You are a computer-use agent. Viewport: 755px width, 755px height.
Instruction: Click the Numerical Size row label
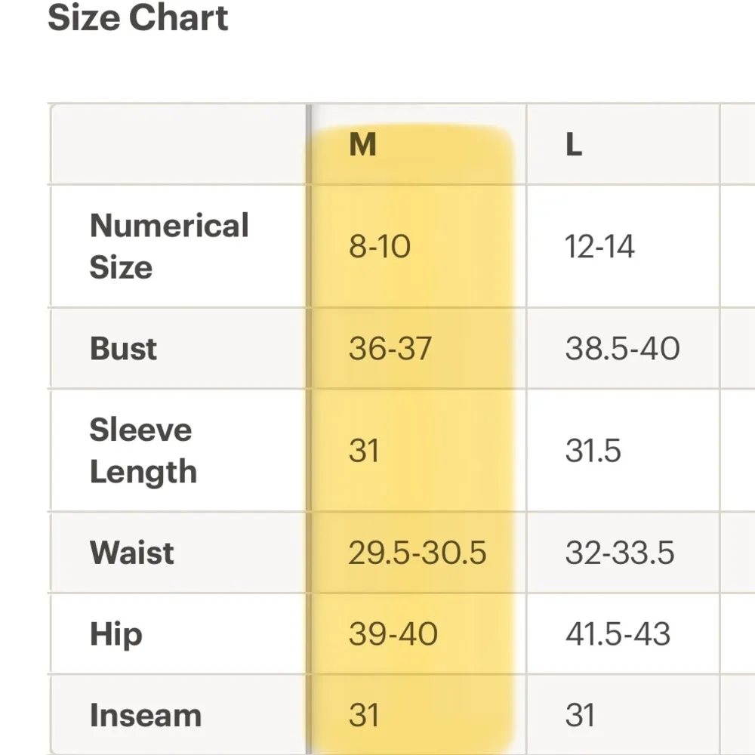pyautogui.click(x=169, y=246)
